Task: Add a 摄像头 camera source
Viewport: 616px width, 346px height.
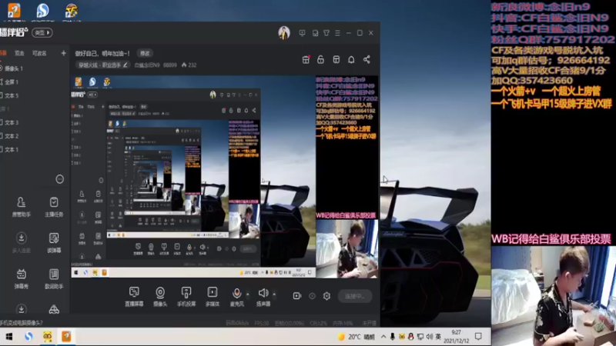Action: (160, 296)
